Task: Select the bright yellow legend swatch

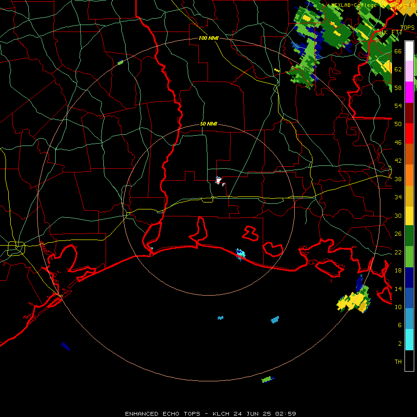Action: (x=409, y=216)
